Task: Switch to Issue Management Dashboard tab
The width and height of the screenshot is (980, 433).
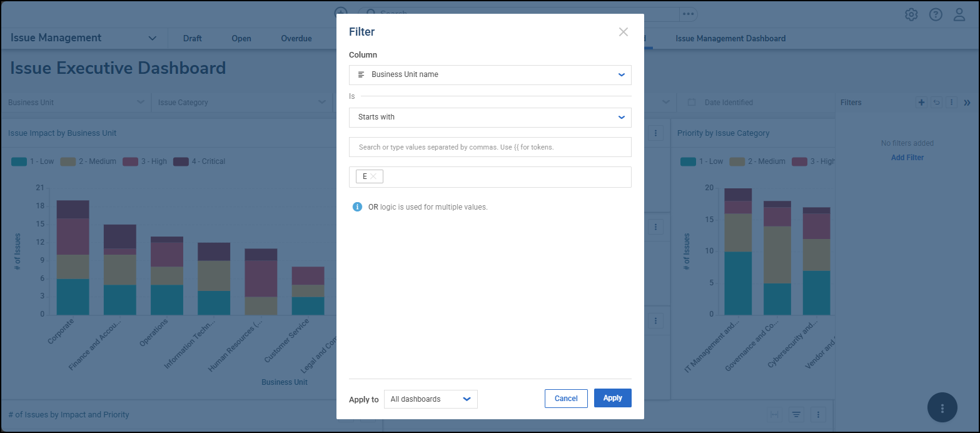Action: [x=730, y=39]
